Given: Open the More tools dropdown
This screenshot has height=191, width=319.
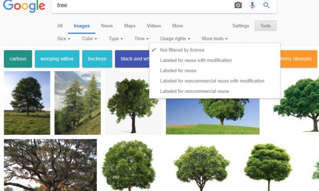Looking at the screenshot, I should (x=215, y=39).
